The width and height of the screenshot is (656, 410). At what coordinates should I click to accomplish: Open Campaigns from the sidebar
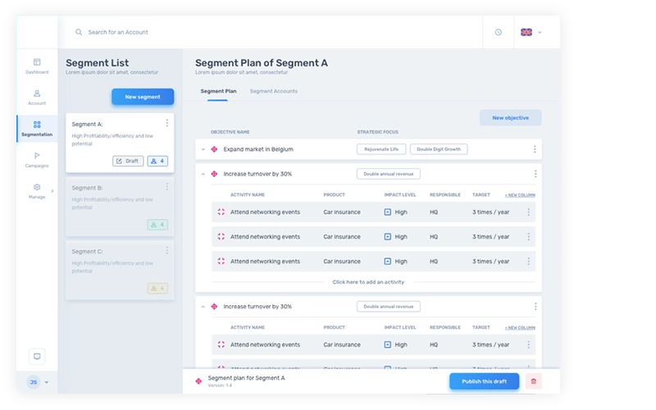37,156
